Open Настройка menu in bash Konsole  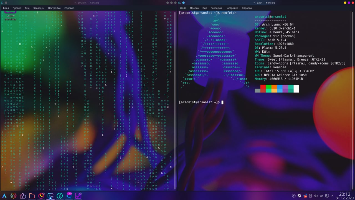click(x=232, y=8)
